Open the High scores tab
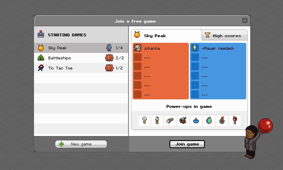The height and width of the screenshot is (170, 283). [x=225, y=35]
